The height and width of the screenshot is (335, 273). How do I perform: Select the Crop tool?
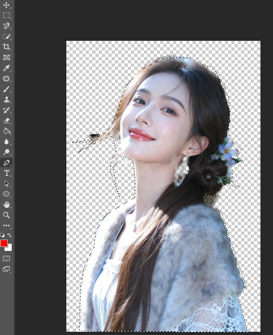point(6,47)
